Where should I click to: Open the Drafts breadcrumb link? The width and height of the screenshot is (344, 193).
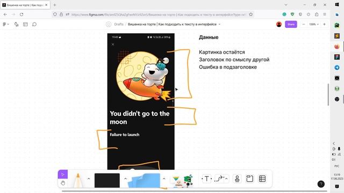pyautogui.click(x=119, y=24)
